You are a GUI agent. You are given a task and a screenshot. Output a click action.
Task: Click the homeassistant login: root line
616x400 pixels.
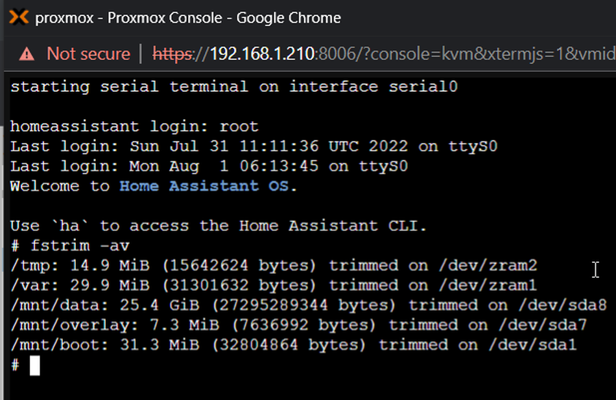[134, 127]
